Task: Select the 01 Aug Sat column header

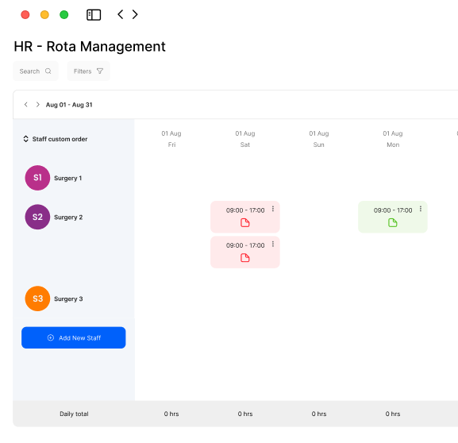Action: click(x=245, y=139)
